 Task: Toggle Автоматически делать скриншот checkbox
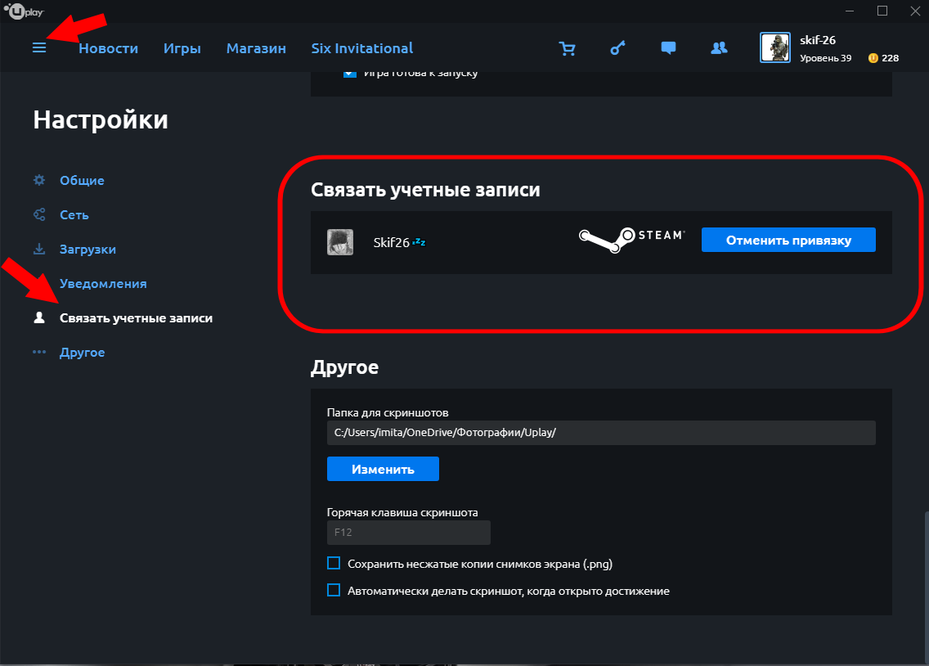334,590
